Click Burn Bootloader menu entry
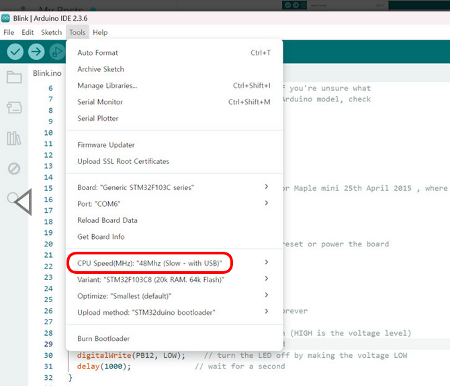 point(174,339)
